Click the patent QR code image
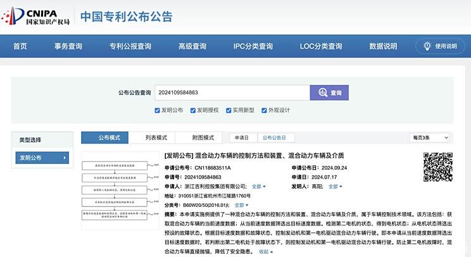 [438, 168]
